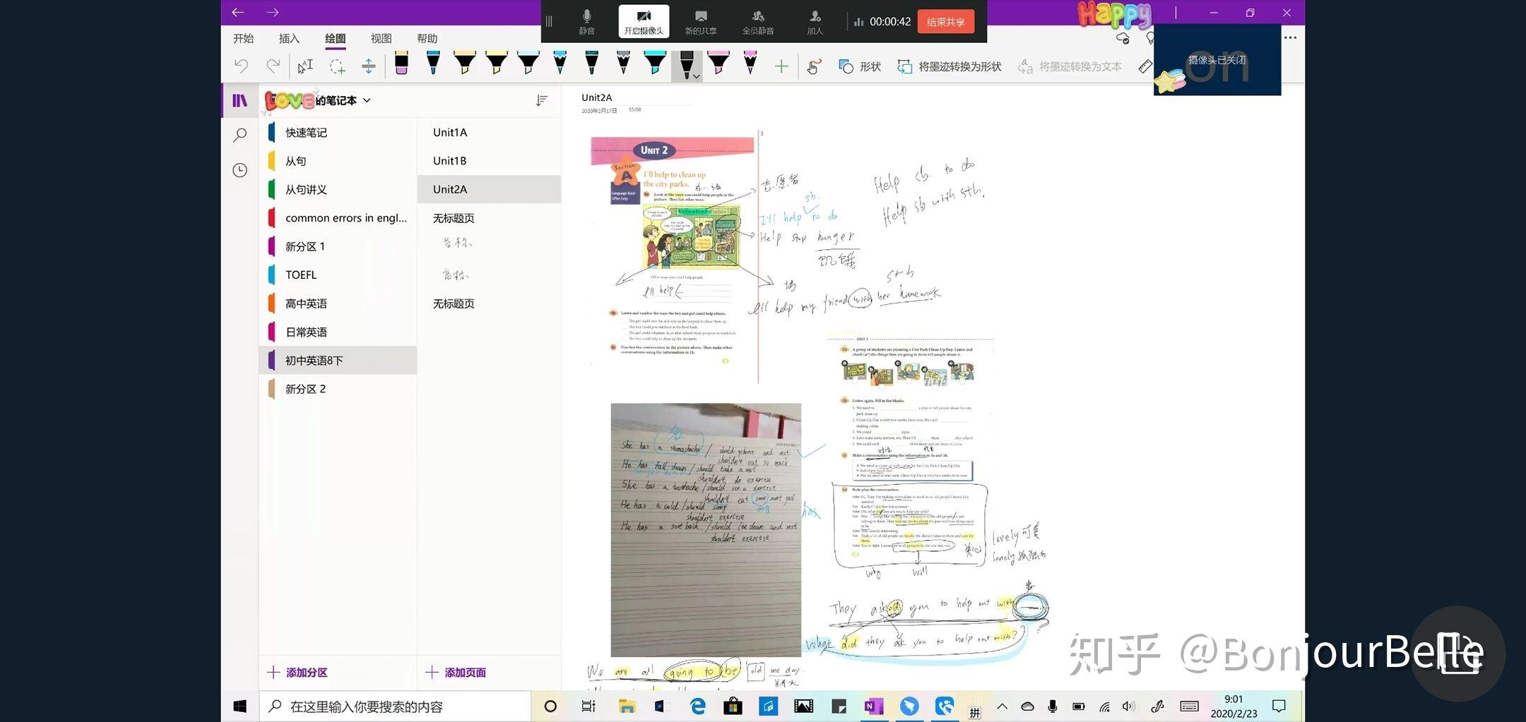The width and height of the screenshot is (1526, 722).
Task: Navigate back with the left arrow in title bar
Action: click(238, 12)
